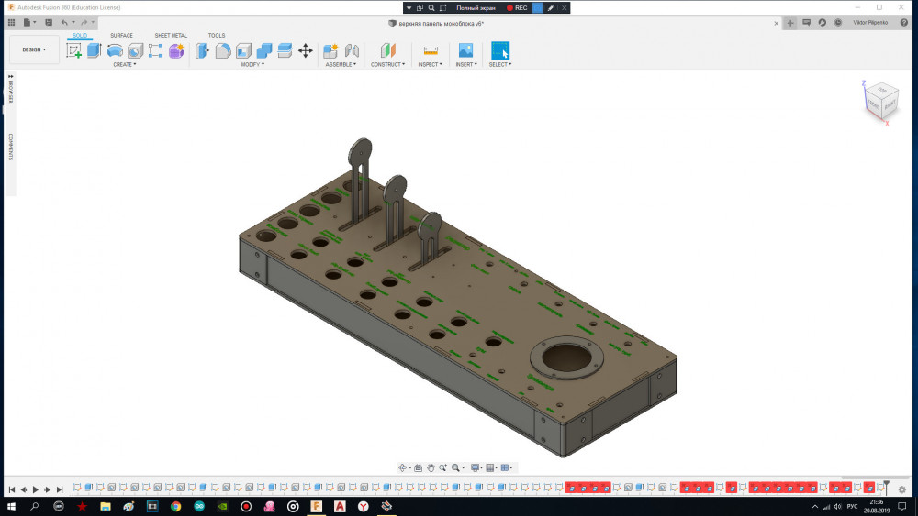
Task: Open Google Chrome from the taskbar
Action: (x=175, y=506)
